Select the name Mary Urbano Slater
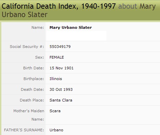This screenshot has height=135, width=160. (x=71, y=27)
